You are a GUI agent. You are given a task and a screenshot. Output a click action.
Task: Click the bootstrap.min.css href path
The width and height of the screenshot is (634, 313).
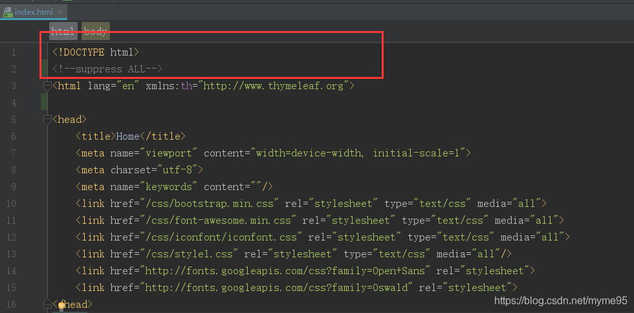209,204
